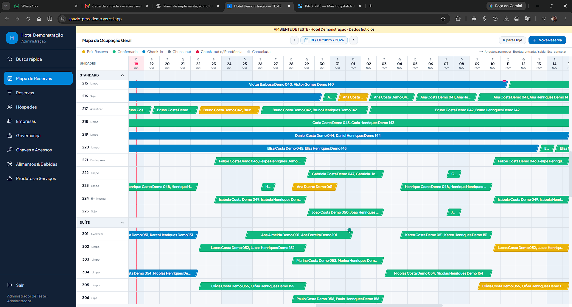The width and height of the screenshot is (572, 307).
Task: Click the Pré-Reserva legend color dot
Action: pyautogui.click(x=84, y=52)
